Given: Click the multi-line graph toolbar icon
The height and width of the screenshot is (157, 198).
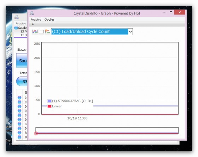Looking at the screenshot, I should 35,32.
